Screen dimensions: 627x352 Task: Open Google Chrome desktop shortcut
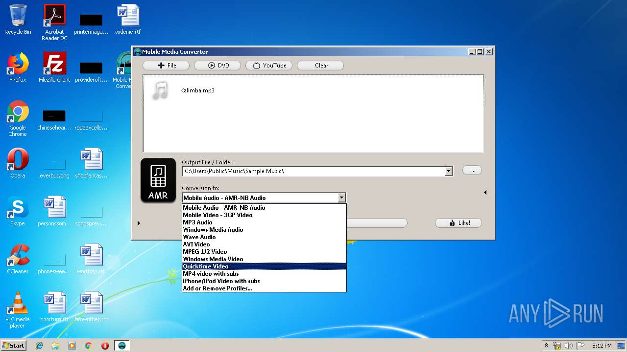point(18,118)
